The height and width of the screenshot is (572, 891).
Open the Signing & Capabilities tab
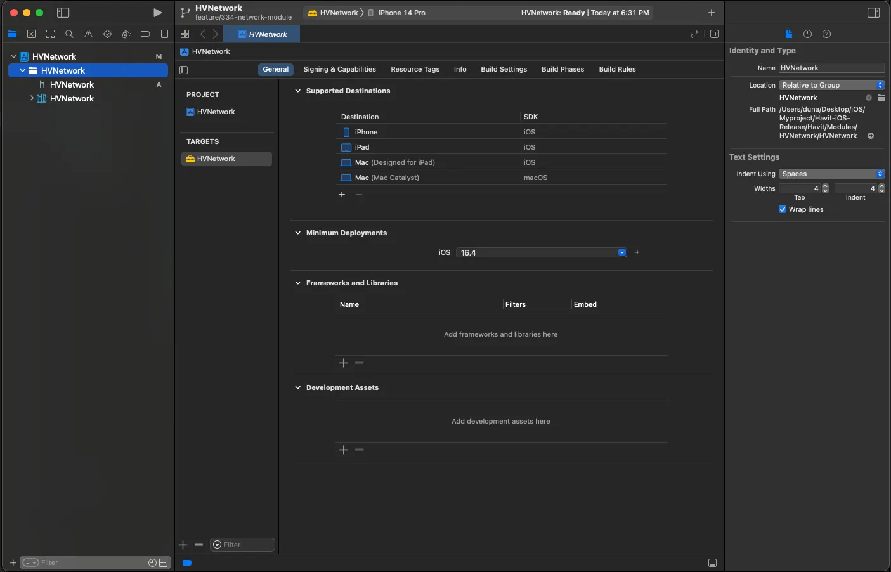pos(339,69)
